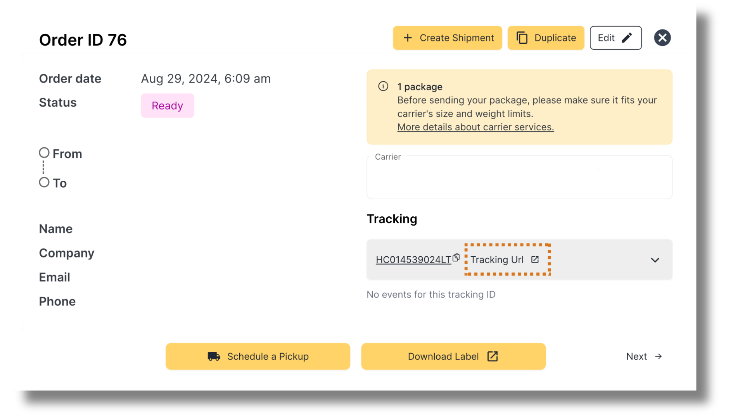Open More details about carrier services
The image size is (733, 418).
[475, 127]
